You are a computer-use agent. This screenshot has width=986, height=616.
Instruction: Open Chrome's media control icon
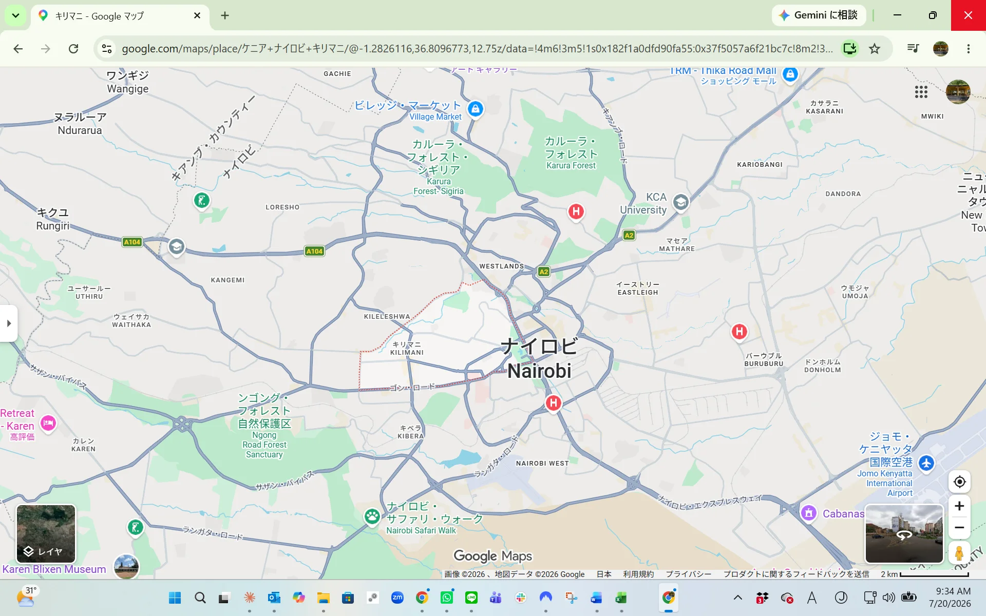point(913,49)
